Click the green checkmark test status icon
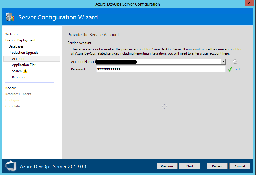 [x=230, y=70]
